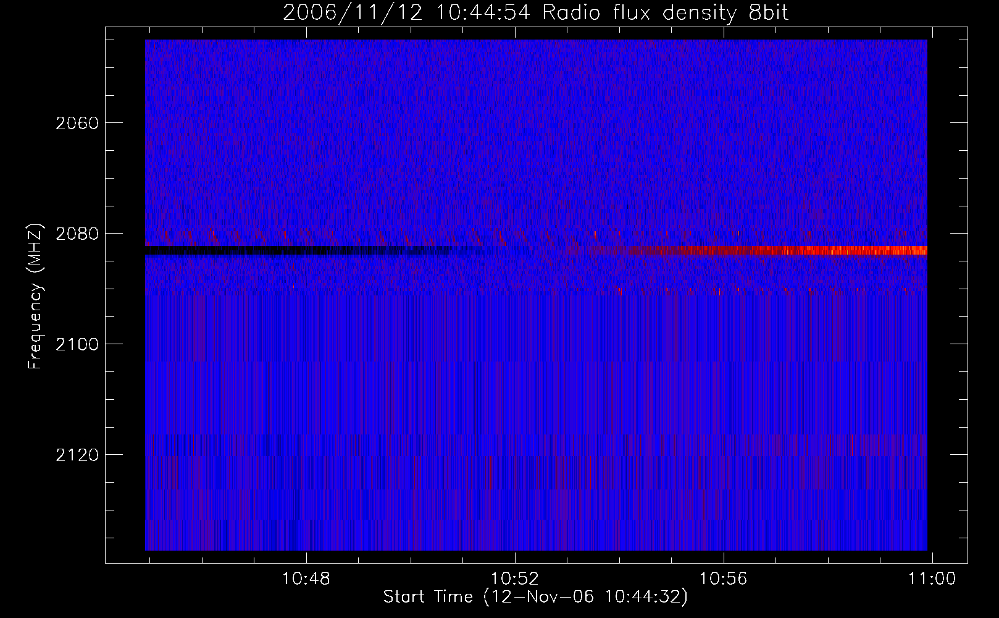This screenshot has height=618, width=999.
Task: Click the 2120 frequency tick label
Action: [x=77, y=455]
